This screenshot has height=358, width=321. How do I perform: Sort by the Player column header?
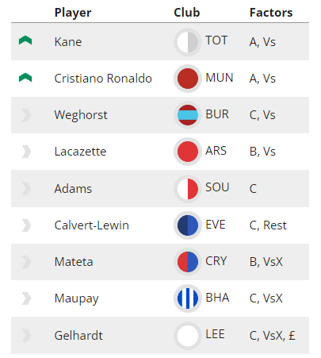tap(73, 13)
